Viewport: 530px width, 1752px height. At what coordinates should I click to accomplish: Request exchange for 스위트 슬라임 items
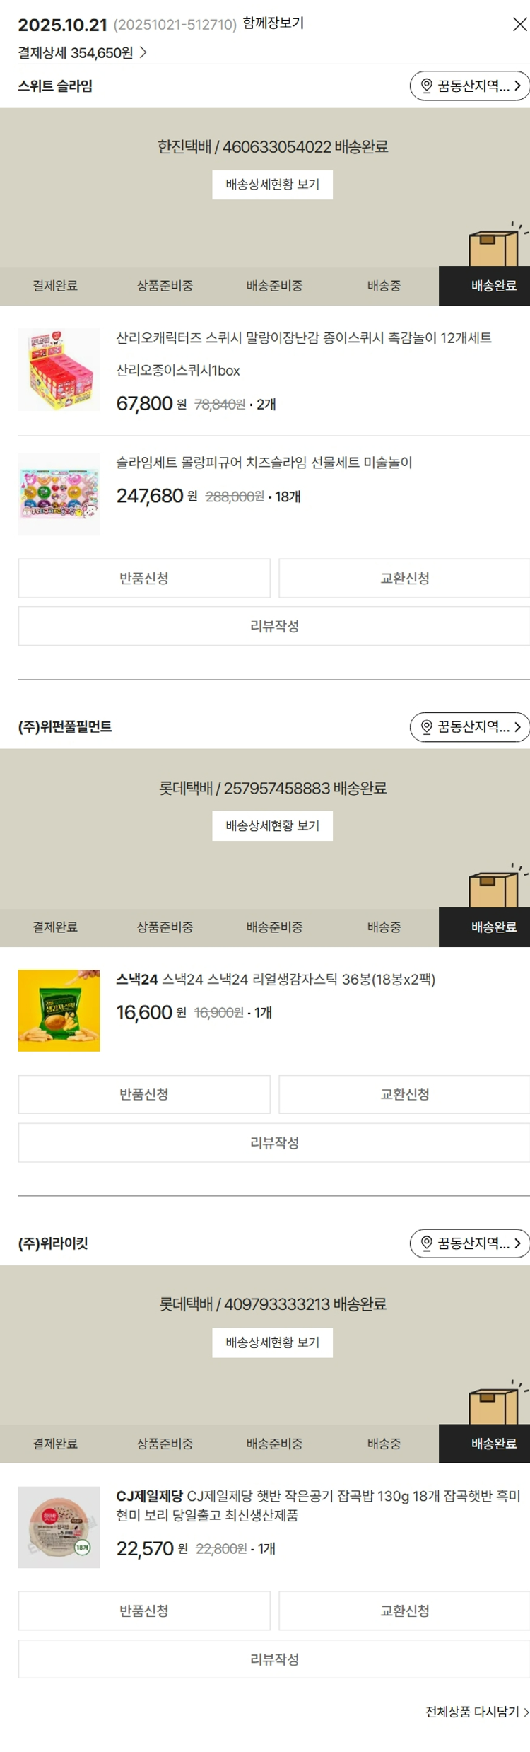[x=404, y=579]
